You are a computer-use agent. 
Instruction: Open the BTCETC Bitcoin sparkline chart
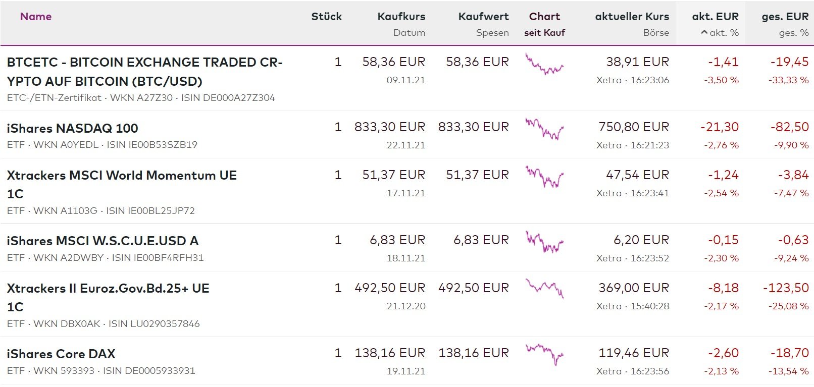click(x=544, y=65)
